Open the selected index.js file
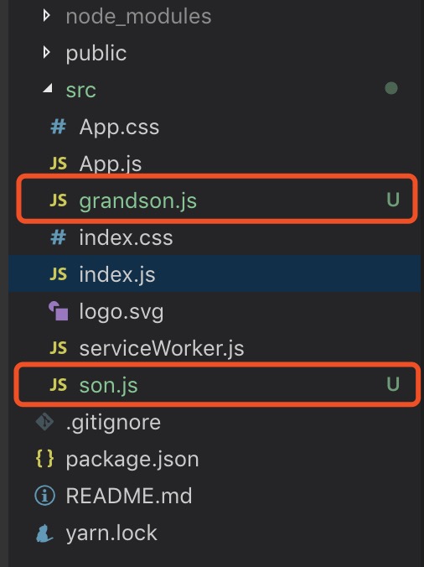This screenshot has height=567, width=424. 117,274
